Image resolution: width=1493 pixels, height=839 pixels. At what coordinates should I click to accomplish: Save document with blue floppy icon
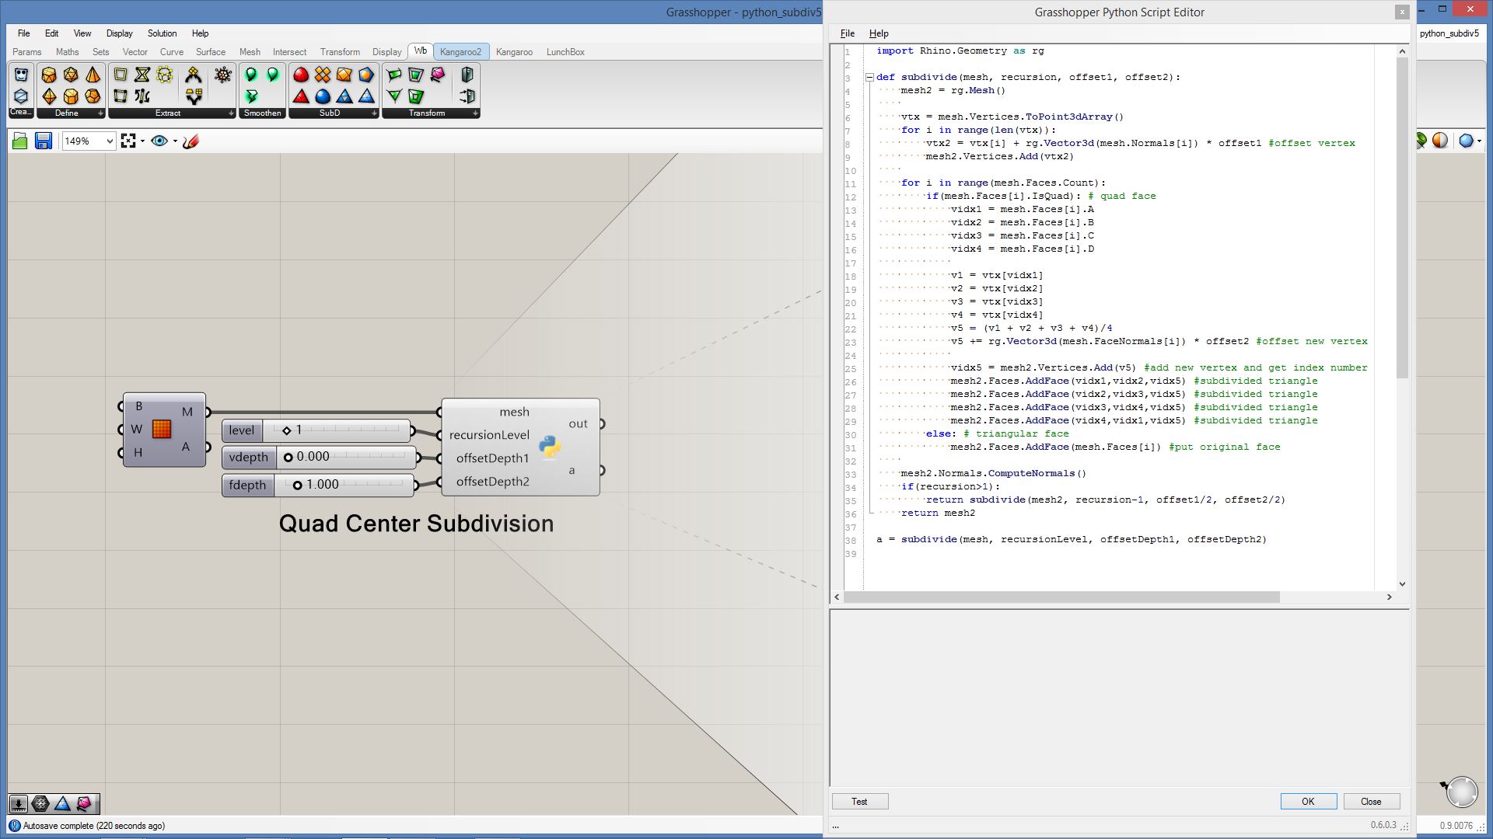point(44,141)
